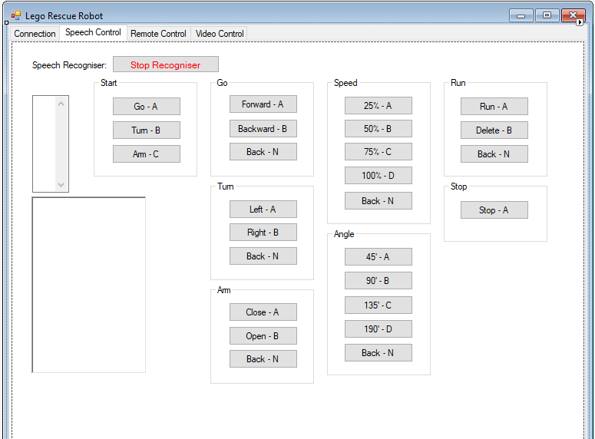This screenshot has height=439, width=595.
Task: Go to the Video Control tab
Action: (x=220, y=34)
